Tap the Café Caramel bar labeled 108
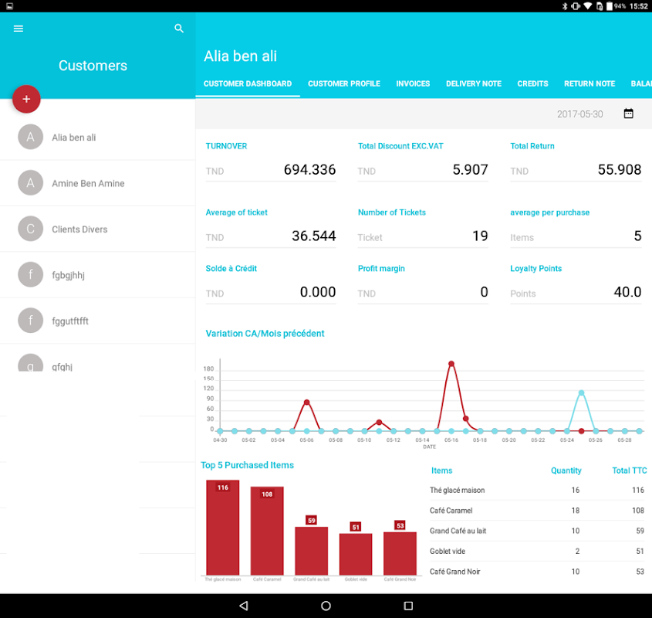This screenshot has width=652, height=618. 267,531
